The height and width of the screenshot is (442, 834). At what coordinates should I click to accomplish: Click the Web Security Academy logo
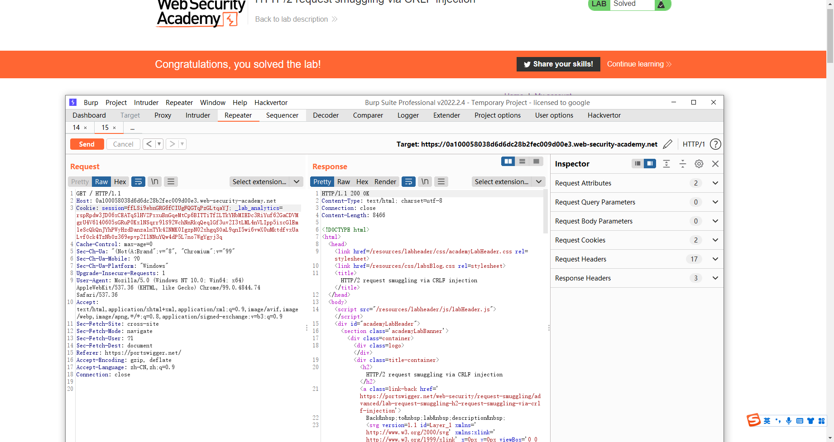[x=201, y=14]
